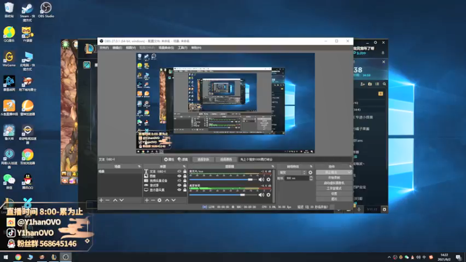The height and width of the screenshot is (262, 466).
Task: Click the Filters button in source toolbar
Action: pos(182,160)
